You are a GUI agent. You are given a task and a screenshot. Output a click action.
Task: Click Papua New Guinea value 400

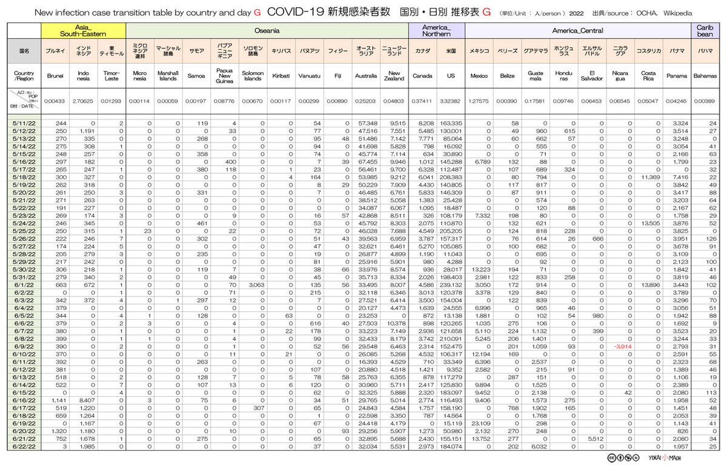click(230, 162)
